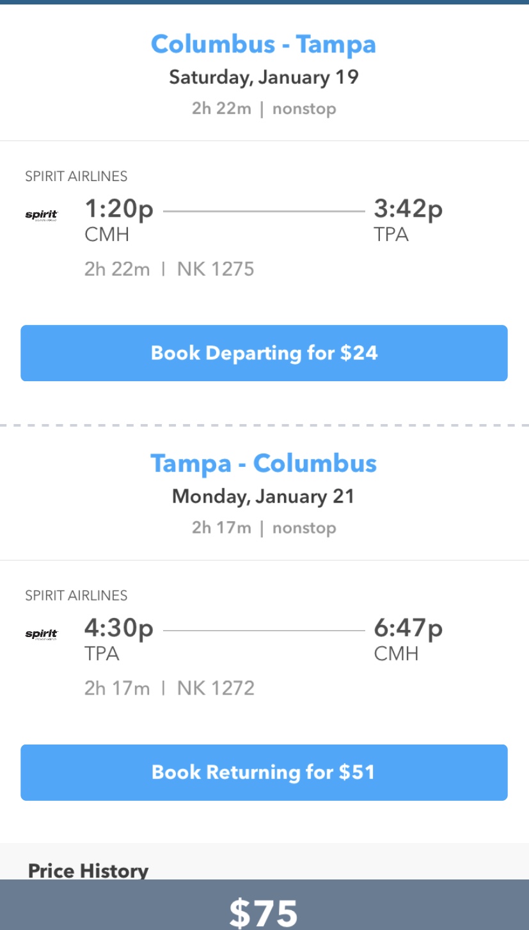Open the Columbus - Tampa route heading
The width and height of the screenshot is (529, 930).
pos(264,44)
